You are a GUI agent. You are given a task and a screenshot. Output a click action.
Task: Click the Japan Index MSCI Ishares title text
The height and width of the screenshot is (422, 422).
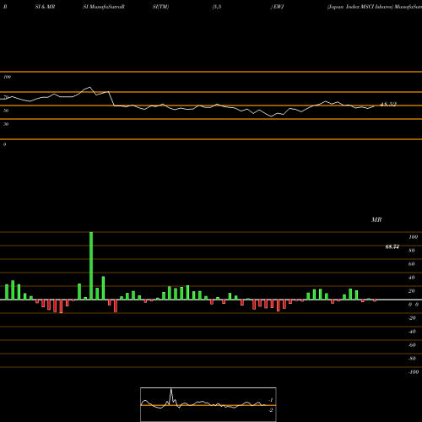tap(360, 7)
